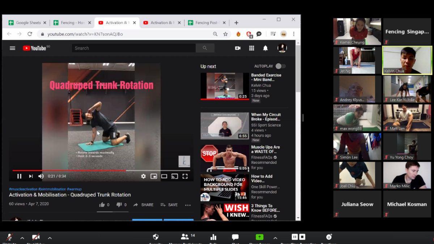Open Chrome zoom magnifier in address bar
The height and width of the screenshot is (244, 434).
click(215, 34)
